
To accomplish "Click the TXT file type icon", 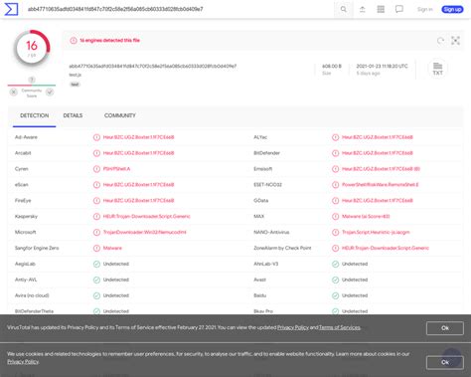I will point(437,69).
